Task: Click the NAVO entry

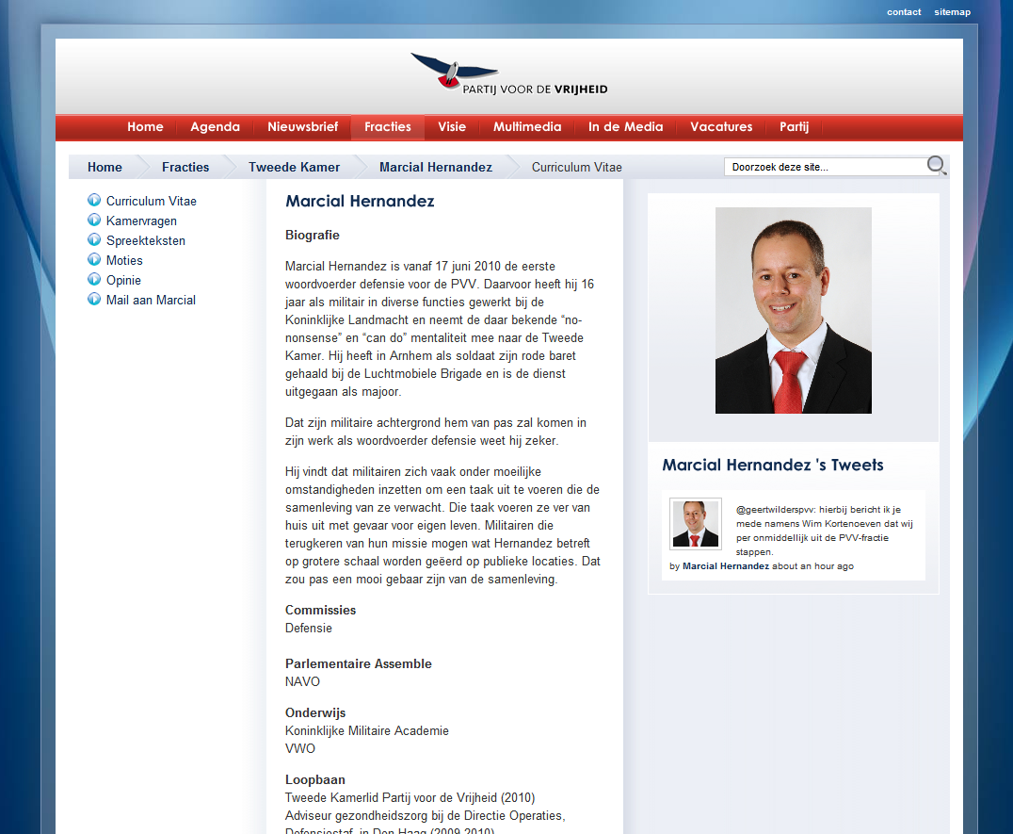Action: (302, 682)
